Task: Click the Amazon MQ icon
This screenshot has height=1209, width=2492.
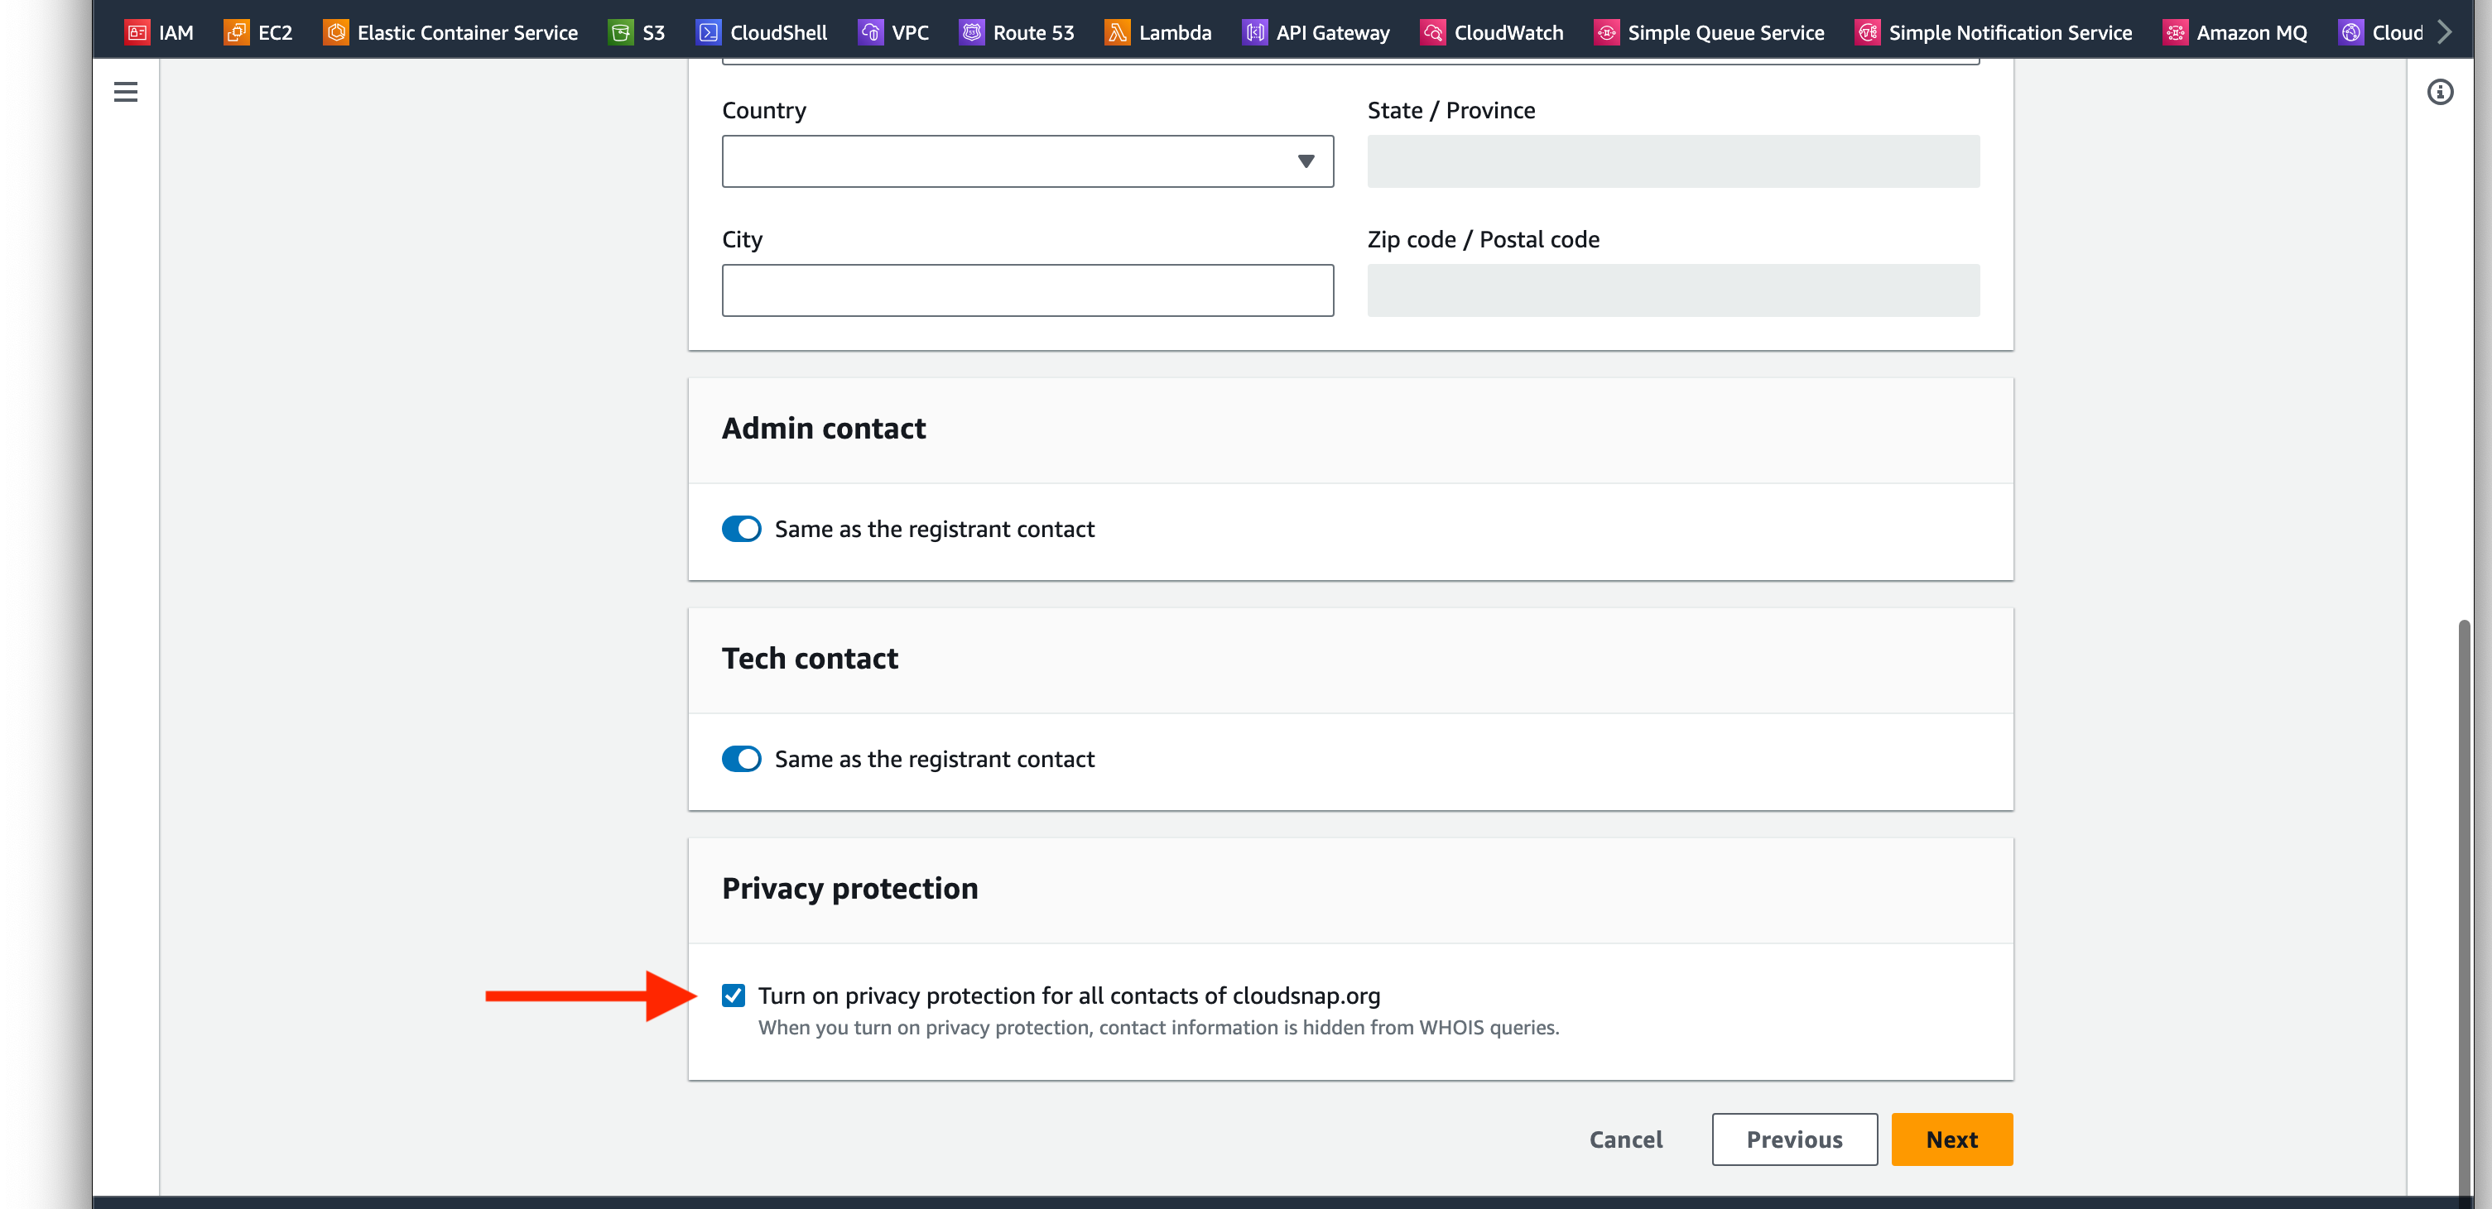Action: pos(2175,33)
